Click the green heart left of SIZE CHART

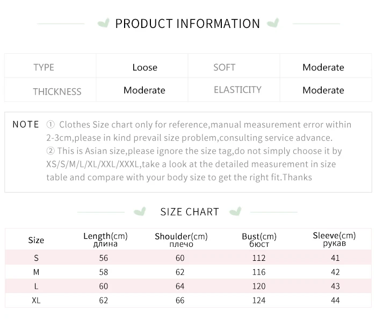[x=140, y=211]
